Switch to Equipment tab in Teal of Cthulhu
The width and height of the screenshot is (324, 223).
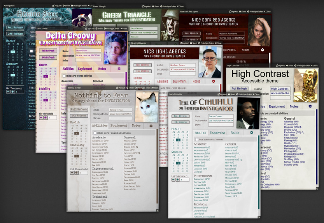(217, 133)
